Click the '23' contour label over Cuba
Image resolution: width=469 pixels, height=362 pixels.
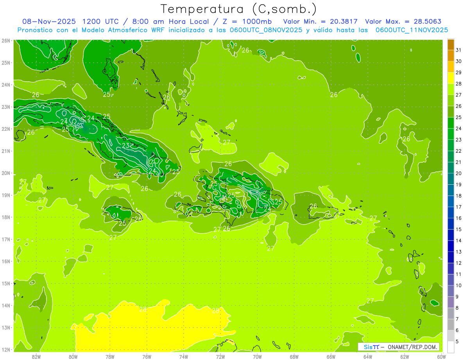coord(126,146)
